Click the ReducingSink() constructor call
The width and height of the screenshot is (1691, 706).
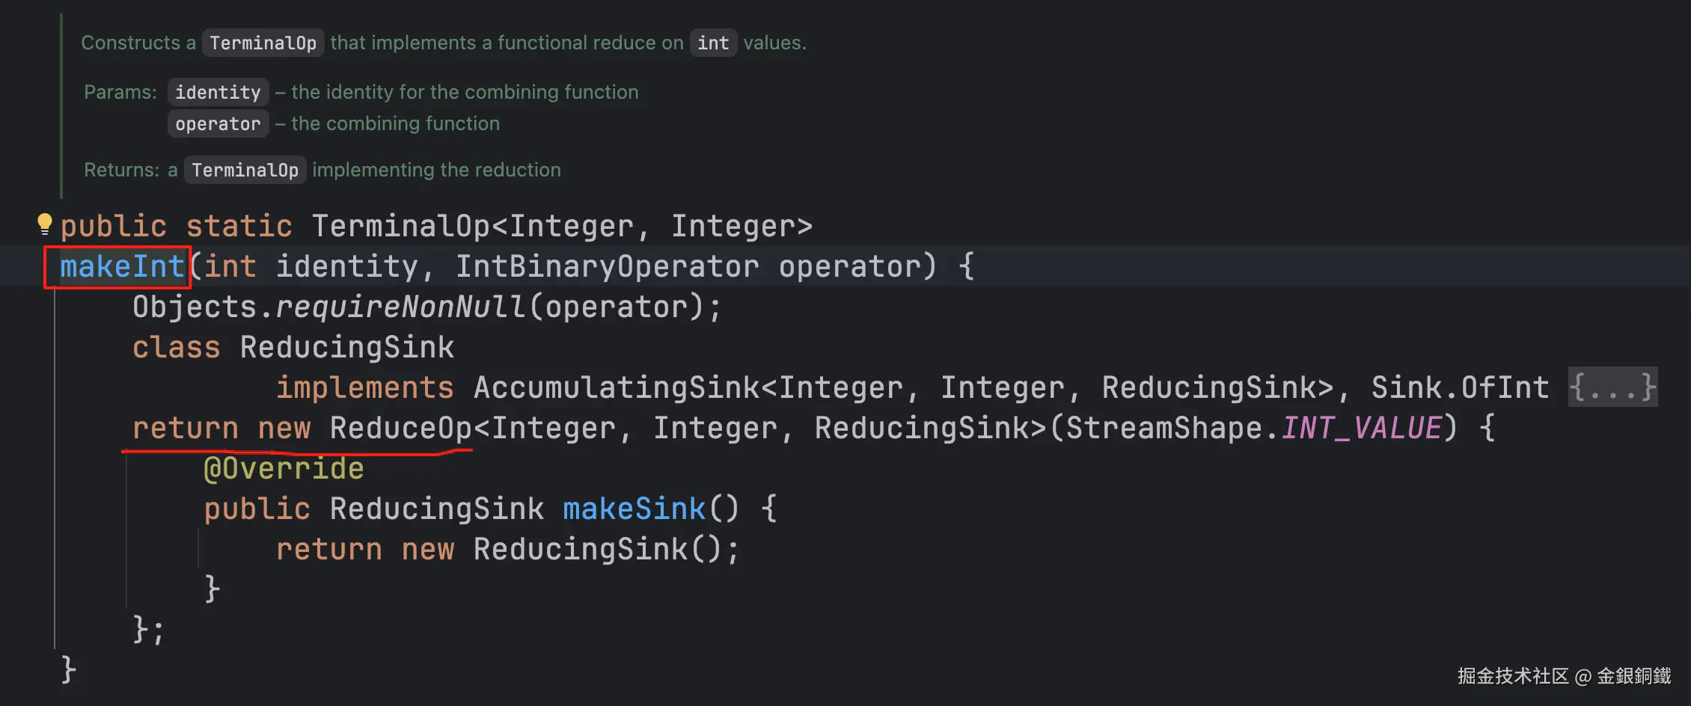(x=580, y=550)
